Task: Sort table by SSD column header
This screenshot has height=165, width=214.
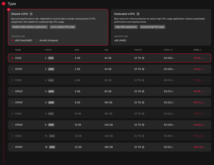Action: pos(106,50)
